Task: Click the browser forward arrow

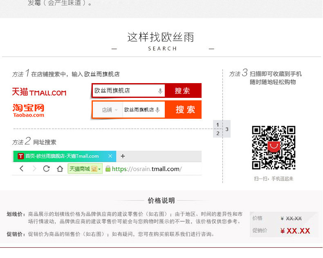Action: tap(34, 169)
